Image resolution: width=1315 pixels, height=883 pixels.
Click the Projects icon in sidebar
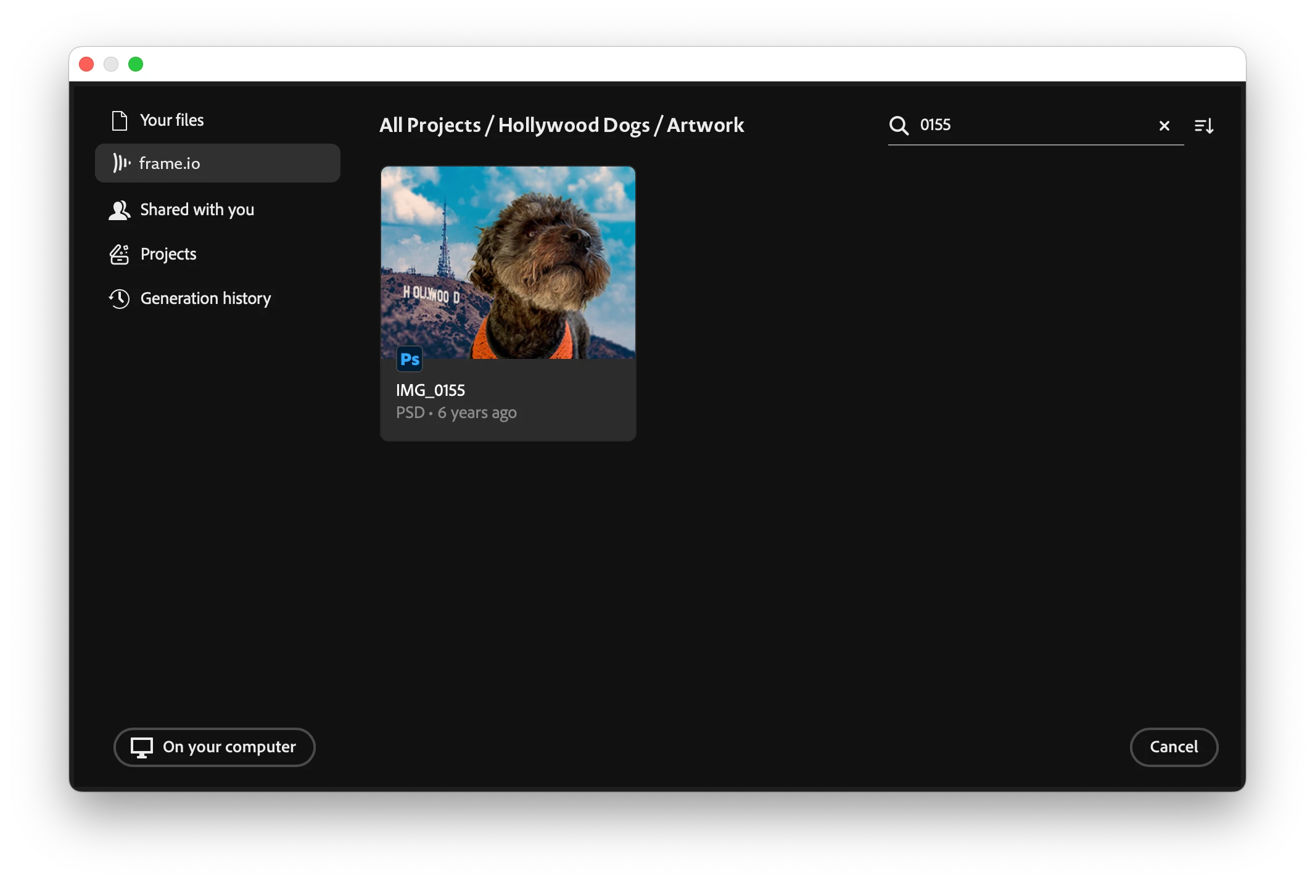click(x=119, y=254)
